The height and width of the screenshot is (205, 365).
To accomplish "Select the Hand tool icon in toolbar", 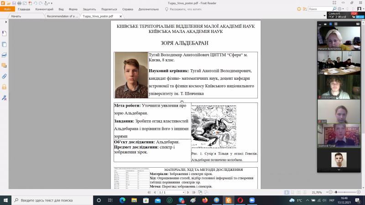I will pyautogui.click(x=46, y=3).
